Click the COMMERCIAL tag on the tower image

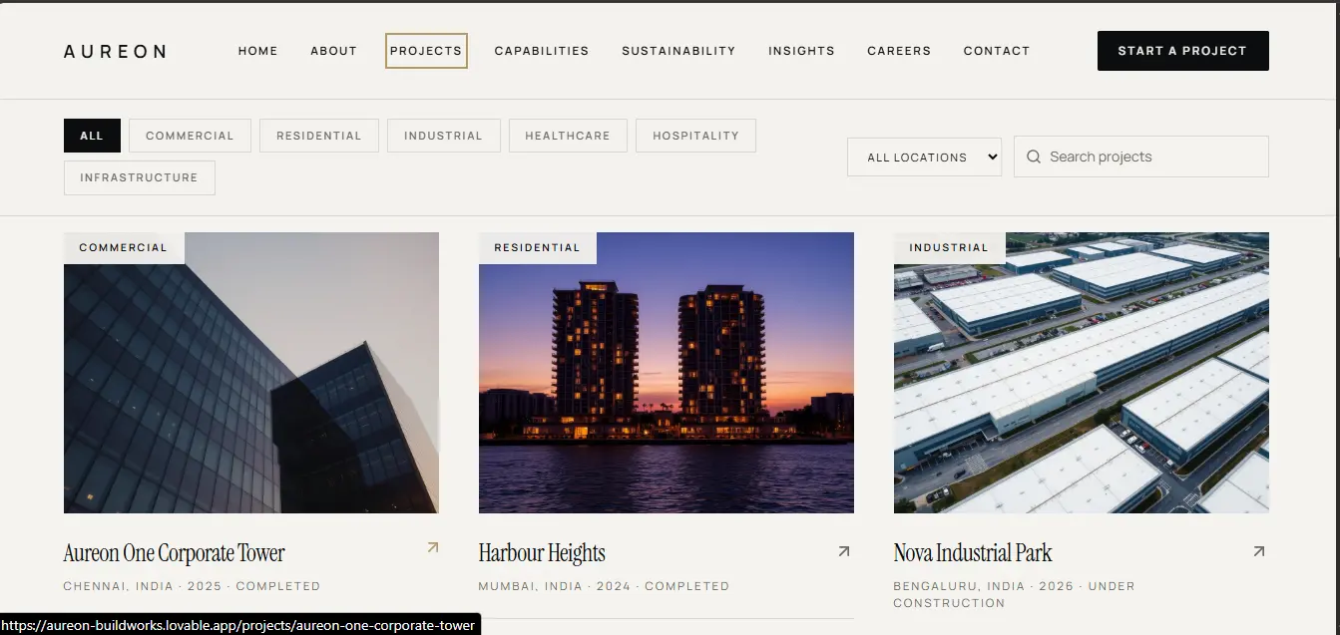(124, 247)
